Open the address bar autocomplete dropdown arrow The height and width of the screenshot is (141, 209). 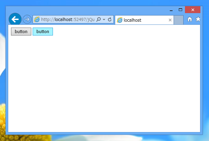click(x=104, y=20)
